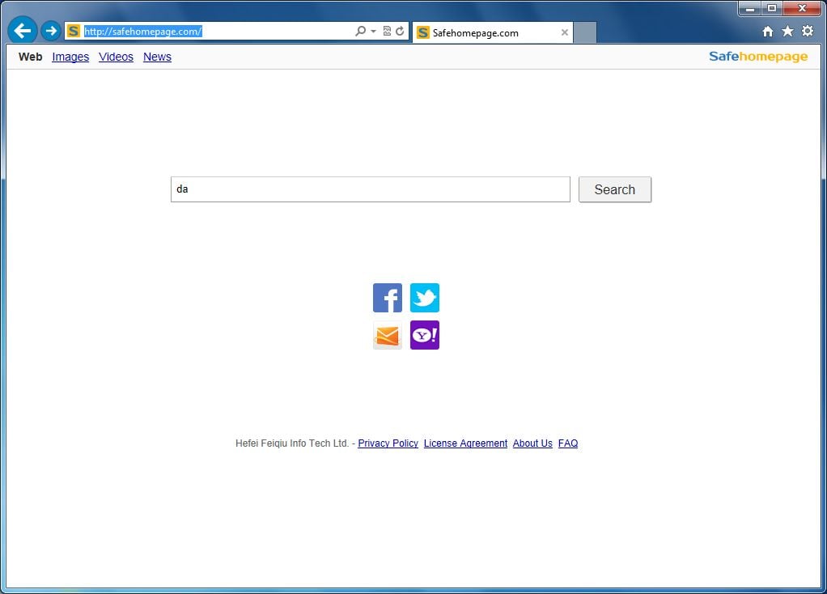Viewport: 827px width, 594px height.
Task: Refresh the page with the reload icon
Action: click(x=400, y=31)
